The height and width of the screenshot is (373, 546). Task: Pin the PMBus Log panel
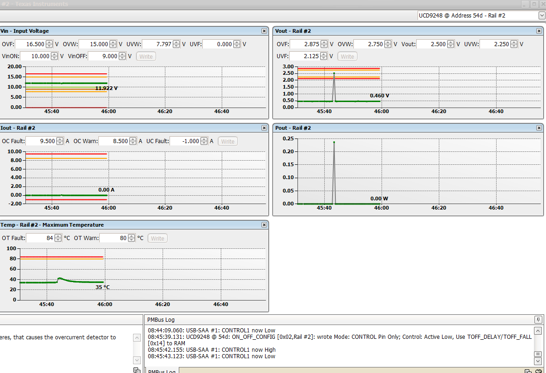click(x=538, y=319)
